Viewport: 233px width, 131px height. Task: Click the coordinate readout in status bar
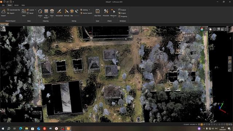[190, 124]
